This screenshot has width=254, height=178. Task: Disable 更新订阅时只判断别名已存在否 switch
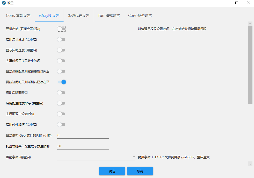pos(62,82)
